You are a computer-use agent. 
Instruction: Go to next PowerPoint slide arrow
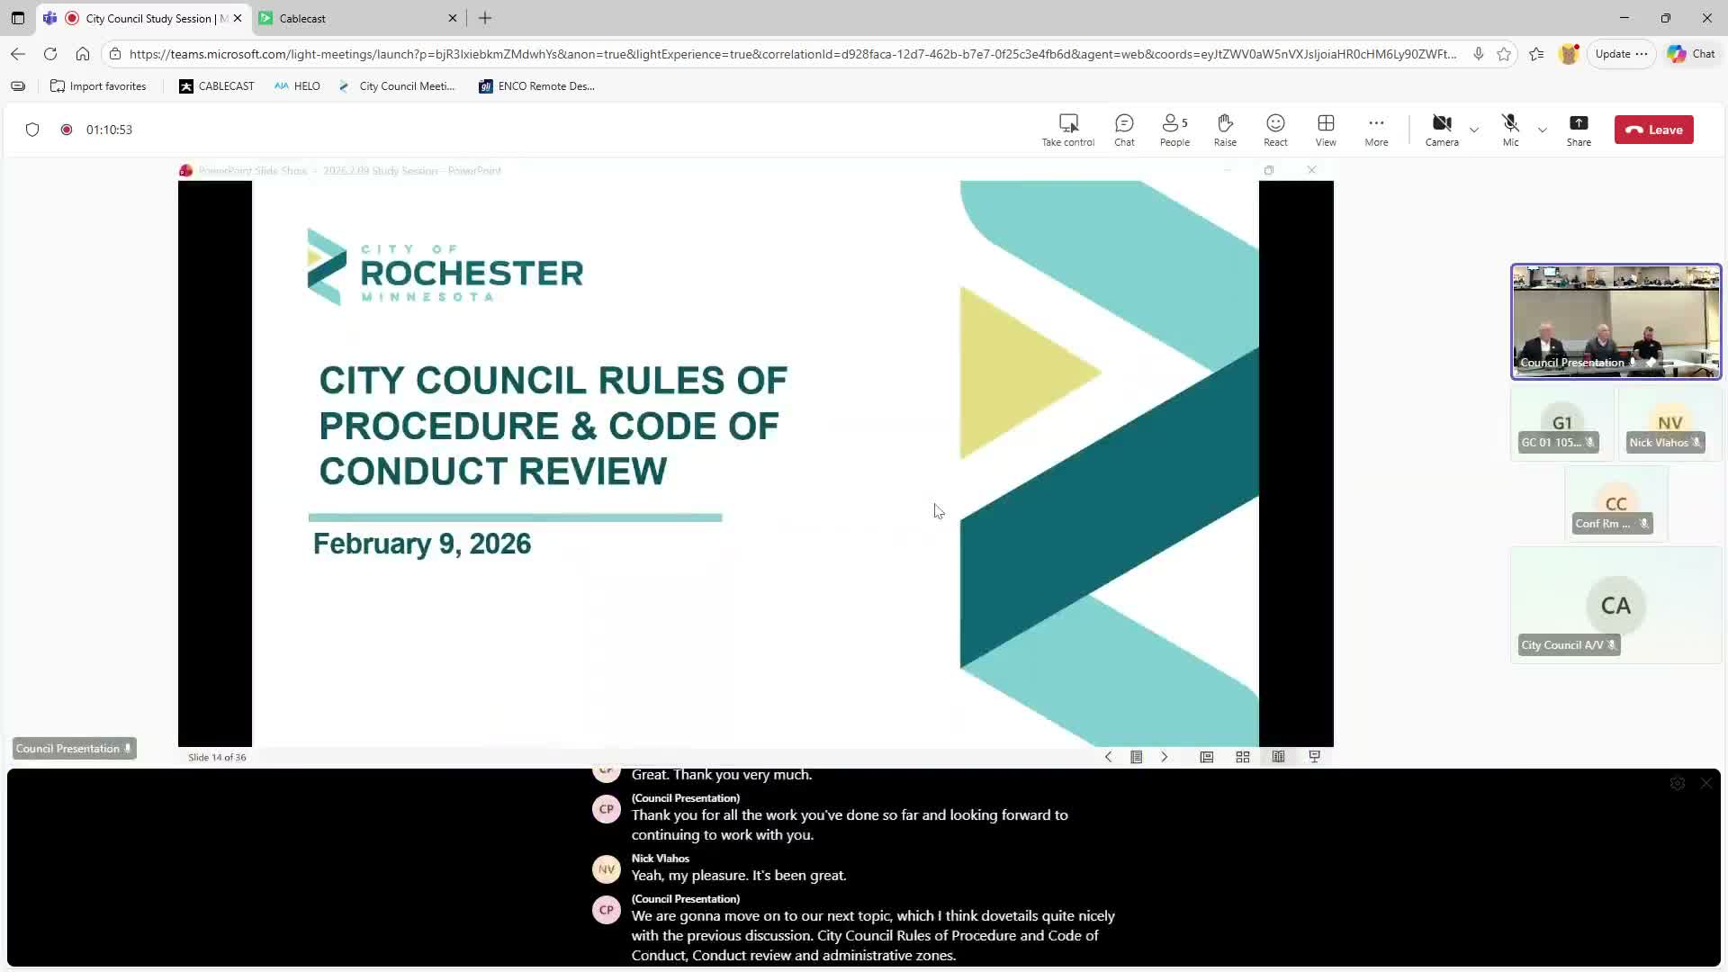pos(1165,757)
